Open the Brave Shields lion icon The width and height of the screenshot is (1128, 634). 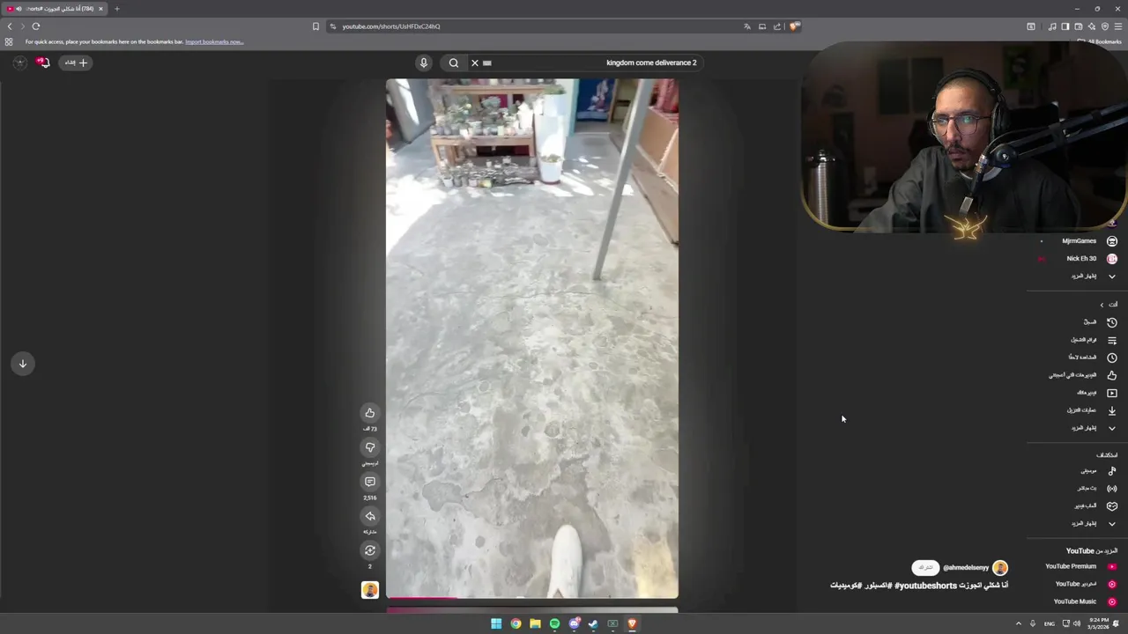point(794,26)
